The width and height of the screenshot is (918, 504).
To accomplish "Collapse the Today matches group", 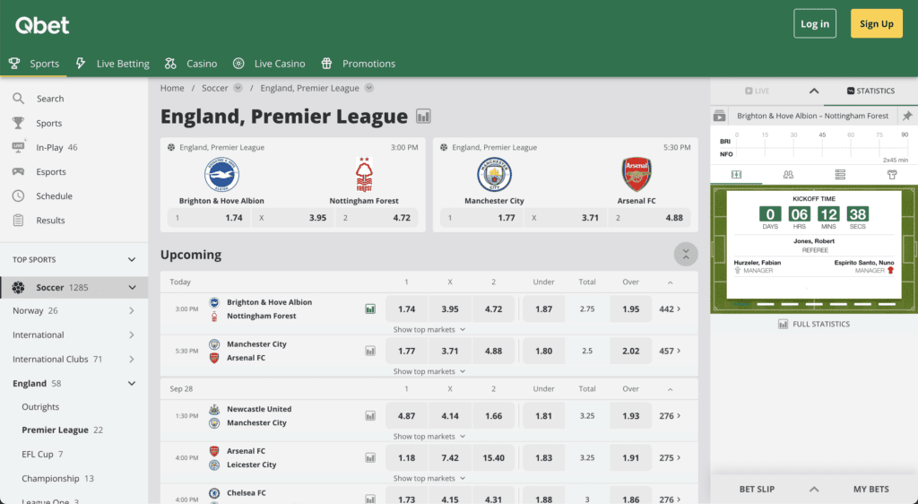I will pyautogui.click(x=671, y=282).
